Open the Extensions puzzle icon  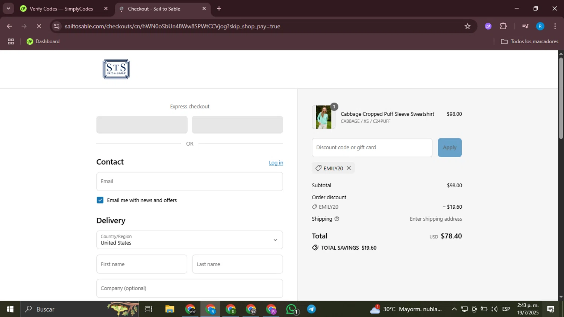pyautogui.click(x=503, y=26)
